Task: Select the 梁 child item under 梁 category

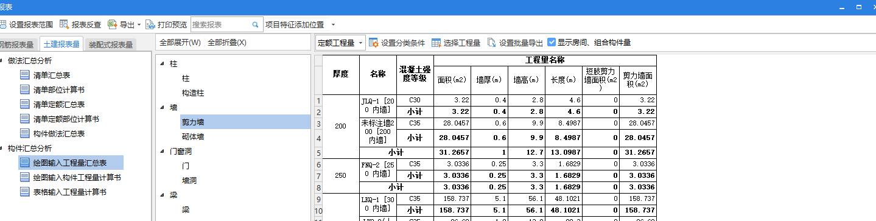Action: [185, 209]
